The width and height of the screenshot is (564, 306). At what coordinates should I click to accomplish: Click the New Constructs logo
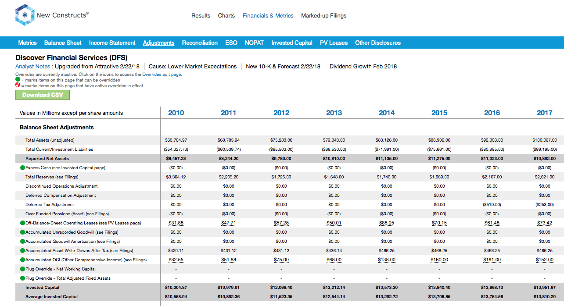pyautogui.click(x=52, y=15)
